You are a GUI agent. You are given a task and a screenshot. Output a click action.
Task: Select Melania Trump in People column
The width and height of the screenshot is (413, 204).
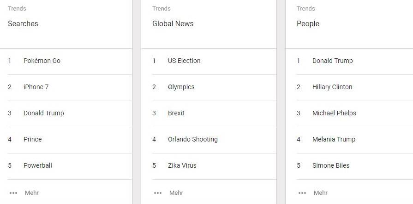point(354,140)
